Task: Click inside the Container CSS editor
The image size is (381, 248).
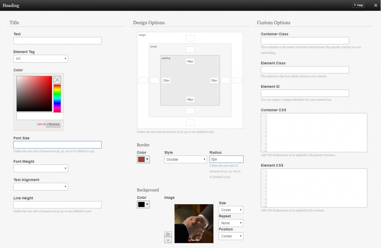Action: click(x=314, y=133)
